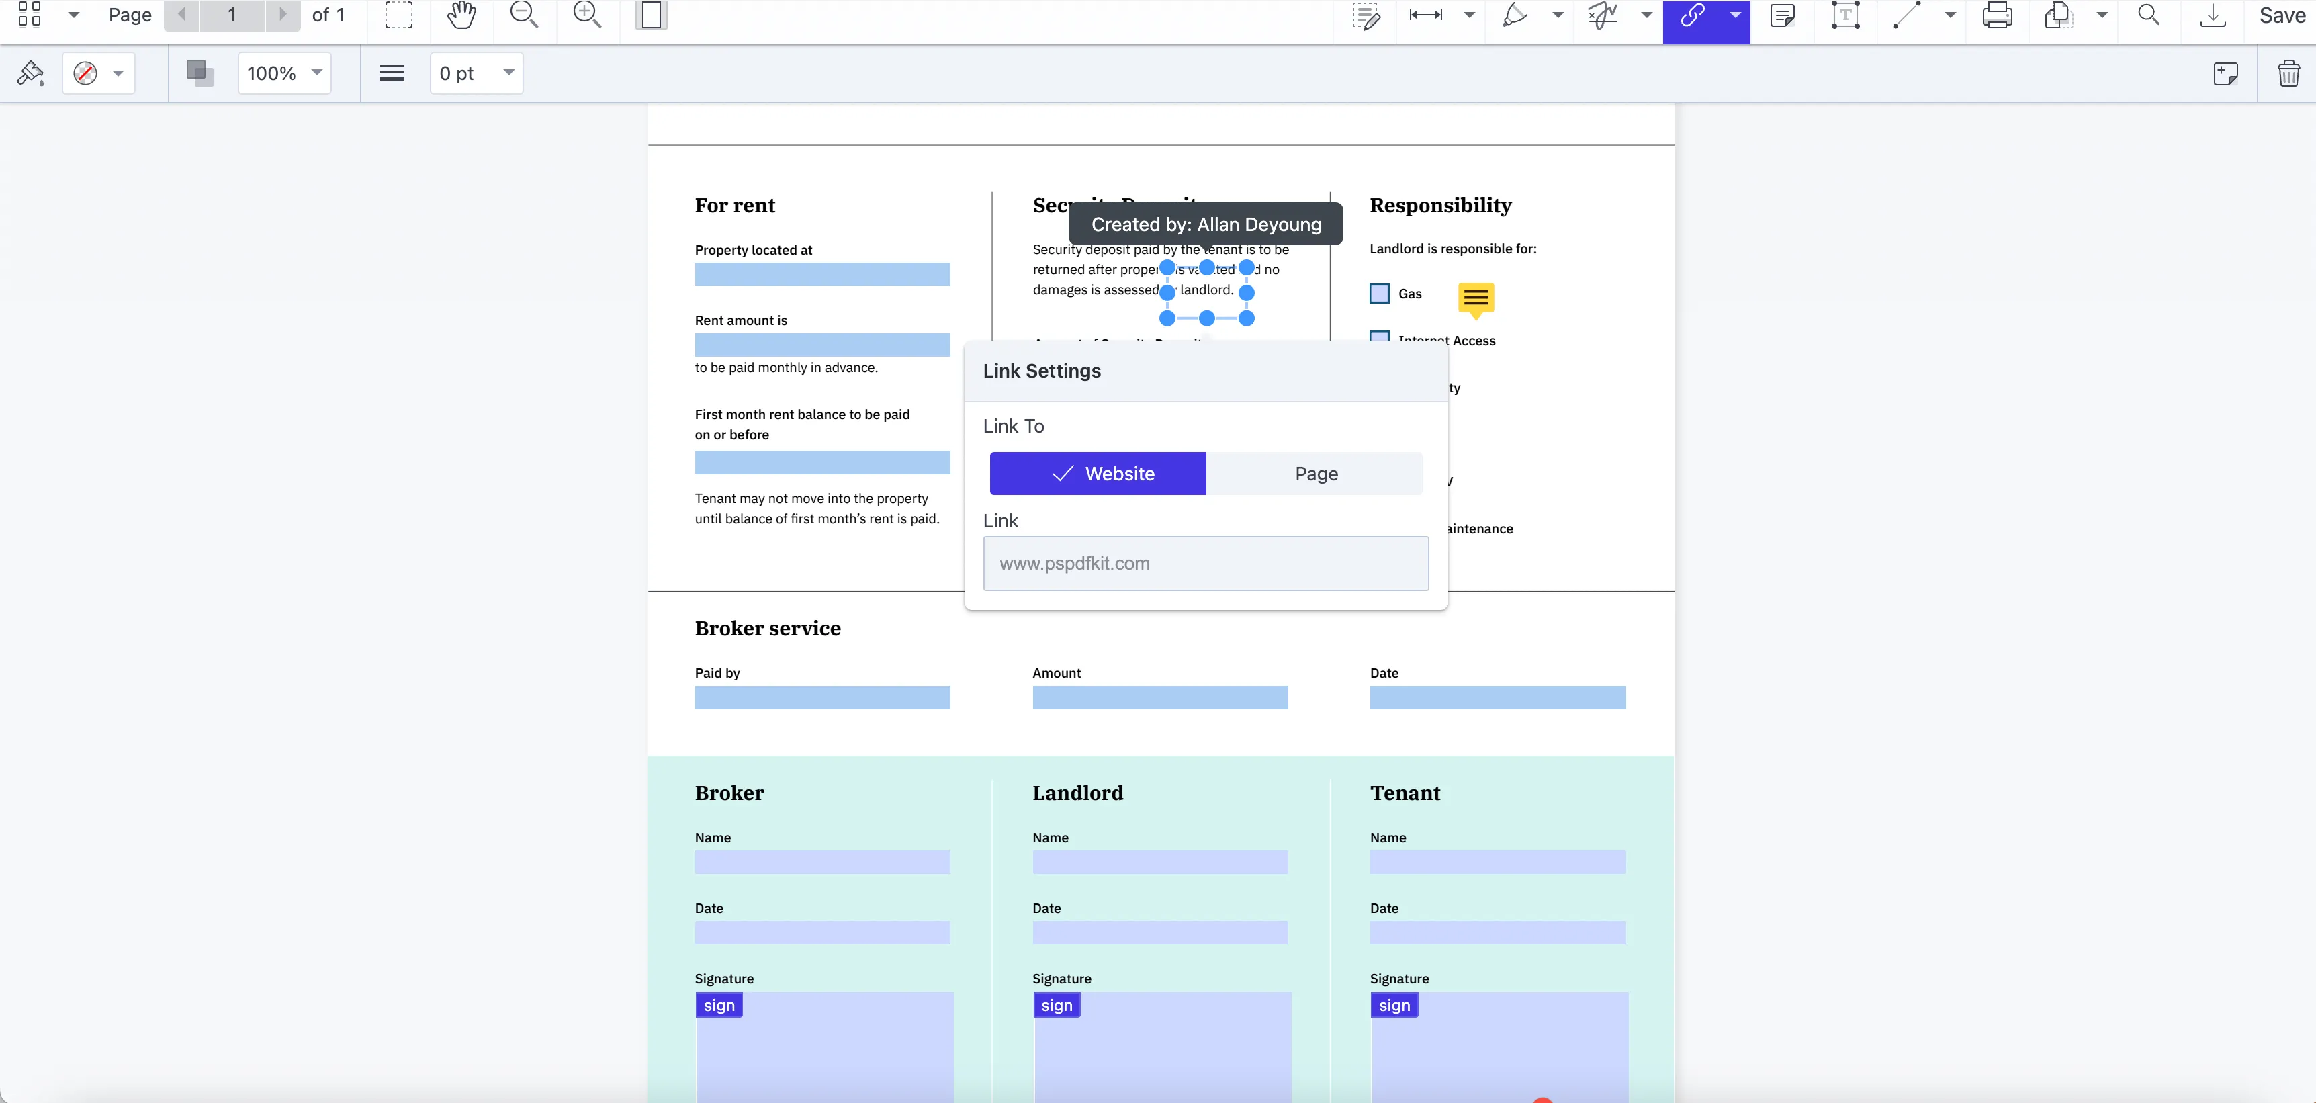This screenshot has width=2316, height=1103.
Task: Click the print icon
Action: [x=1997, y=15]
